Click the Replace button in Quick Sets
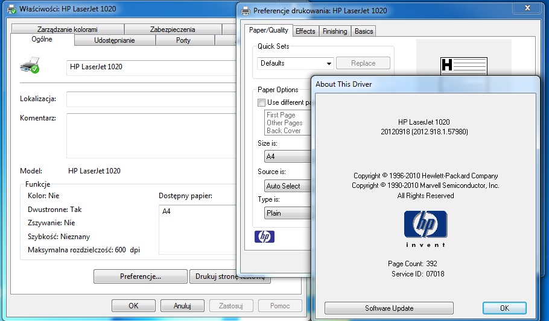549x321 pixels. coord(363,63)
